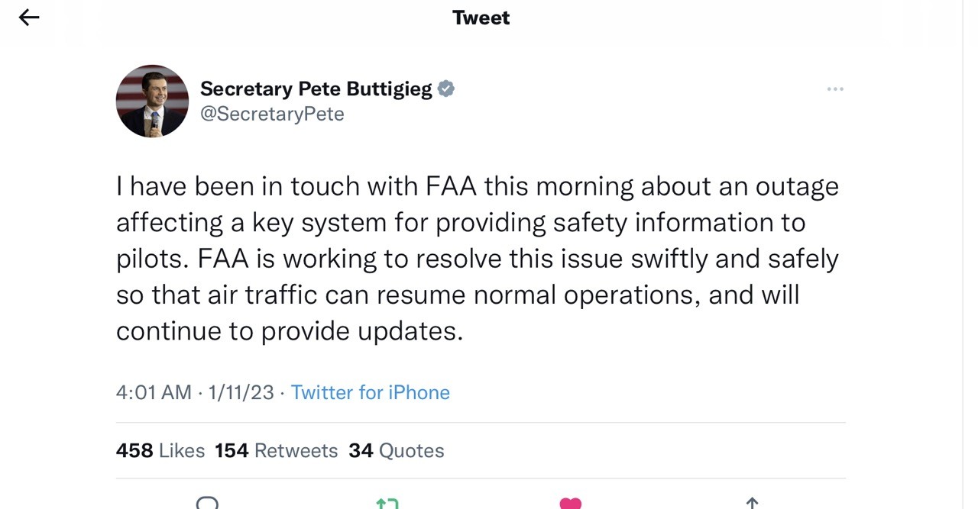Unlike the tweet with the pink heart
The image size is (978, 509).
click(570, 504)
